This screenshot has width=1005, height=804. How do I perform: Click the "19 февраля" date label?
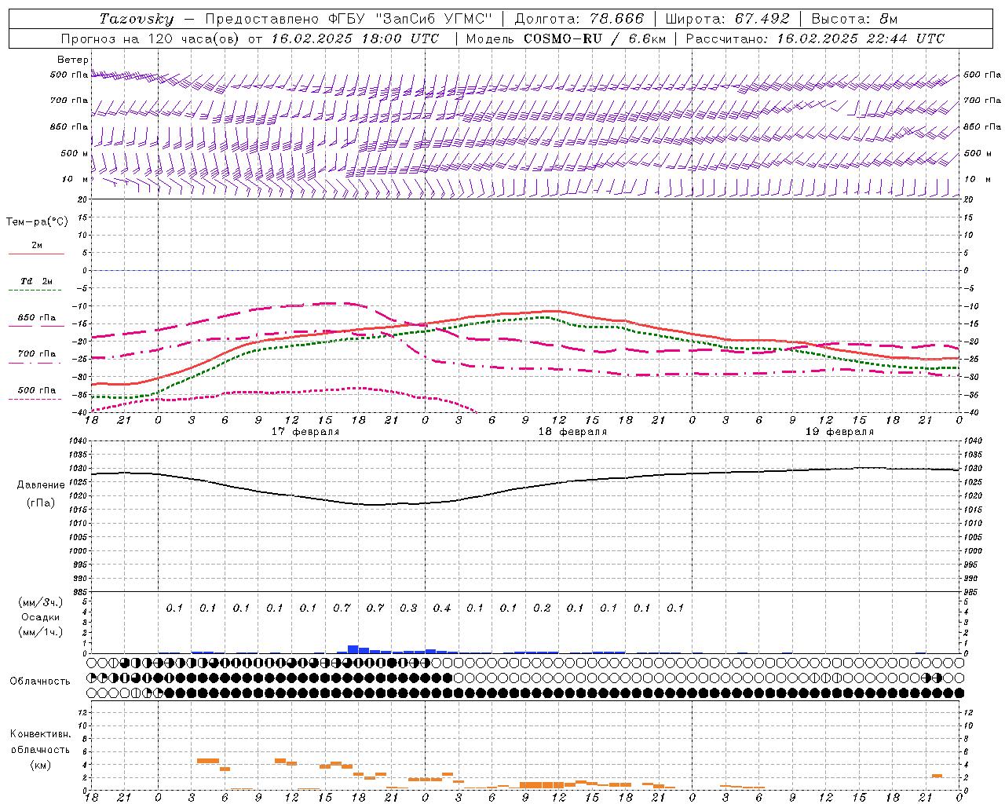pyautogui.click(x=839, y=432)
